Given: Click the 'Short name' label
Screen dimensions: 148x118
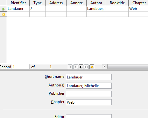Looking at the screenshot, I should click(x=54, y=77).
